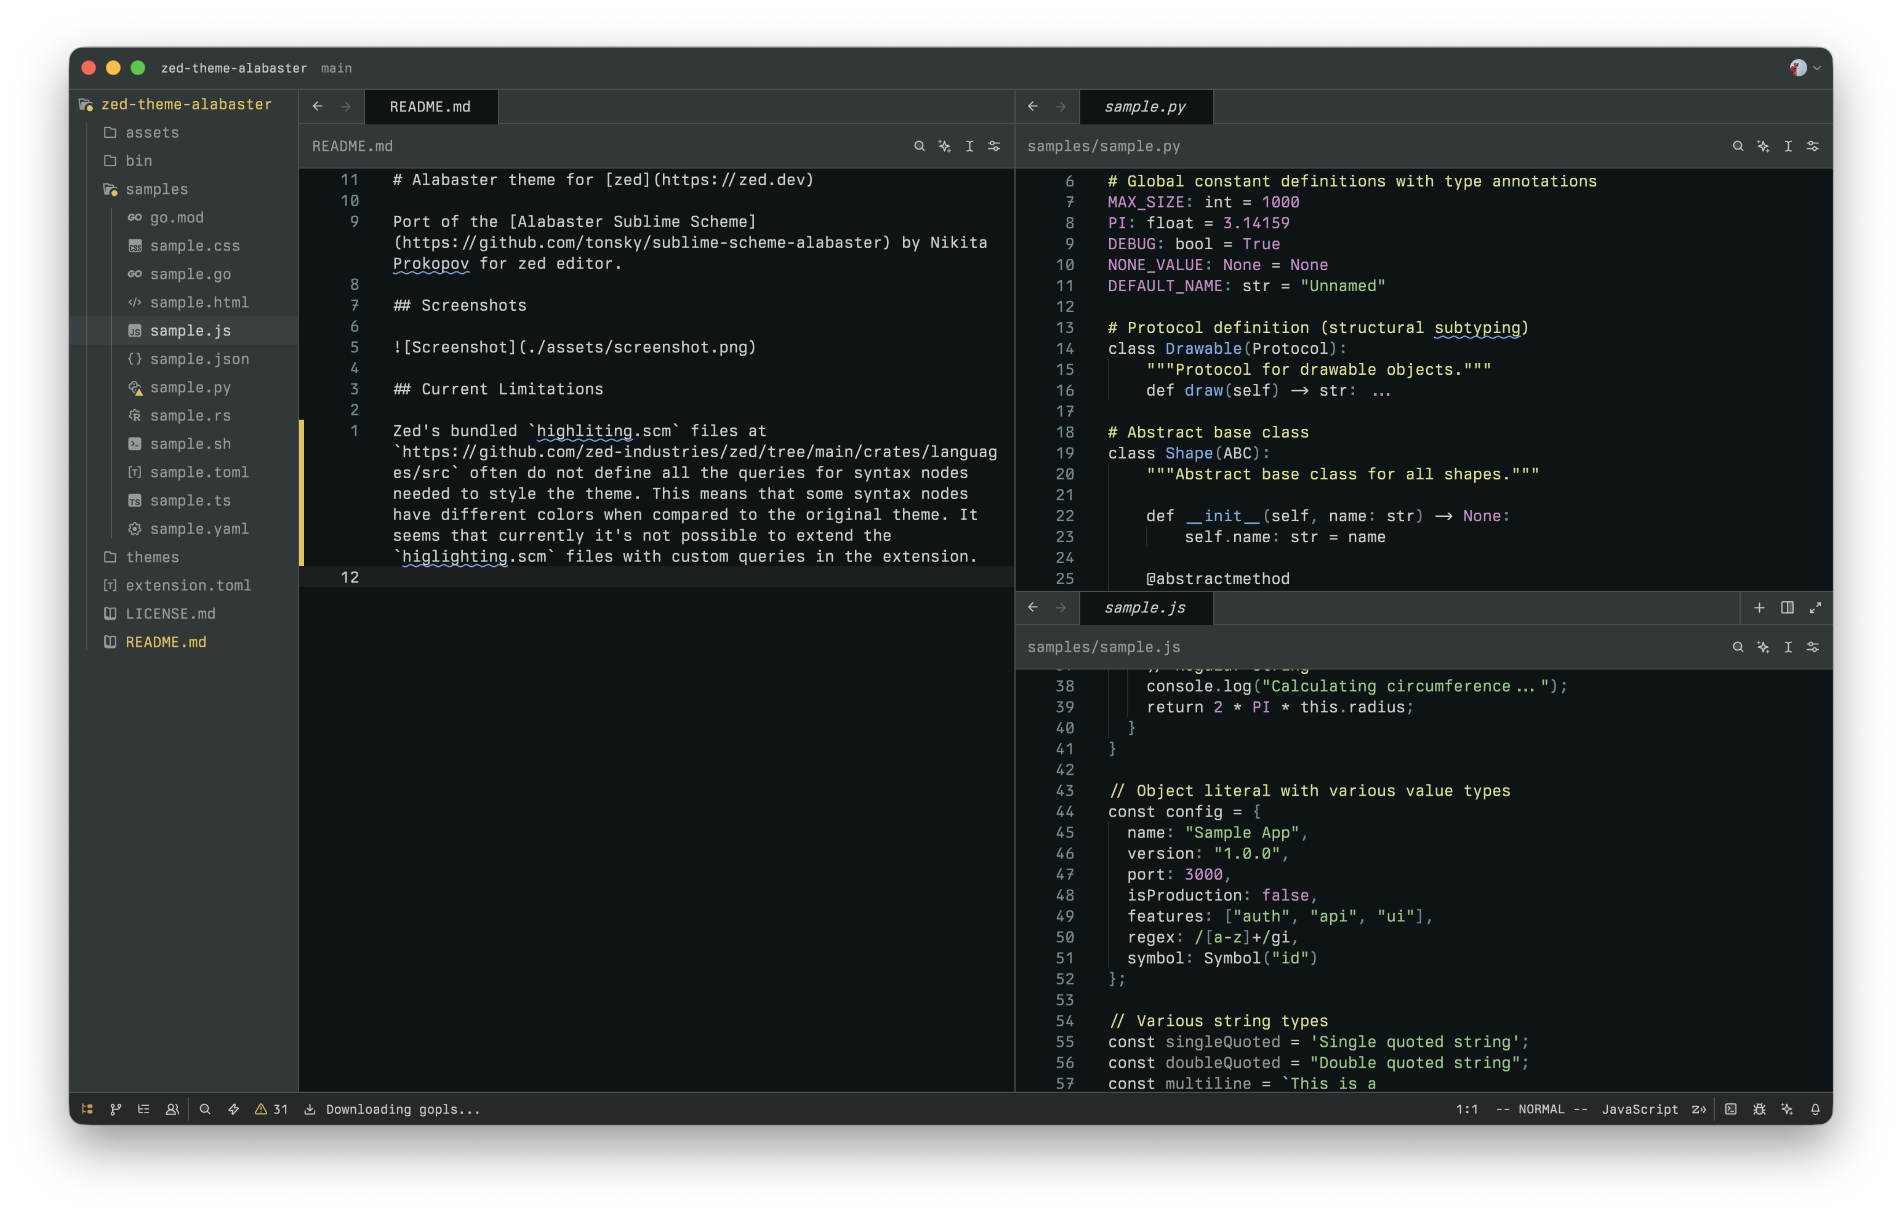Click the Zed edit prediction icon

pyautogui.click(x=1698, y=1108)
